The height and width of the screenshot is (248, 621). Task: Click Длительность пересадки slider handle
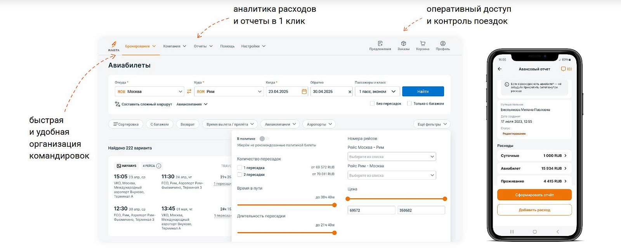click(334, 233)
